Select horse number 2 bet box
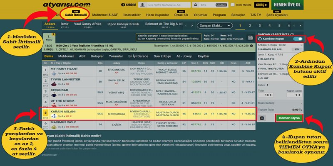The width and height of the screenshot is (333, 166). tap(45, 81)
